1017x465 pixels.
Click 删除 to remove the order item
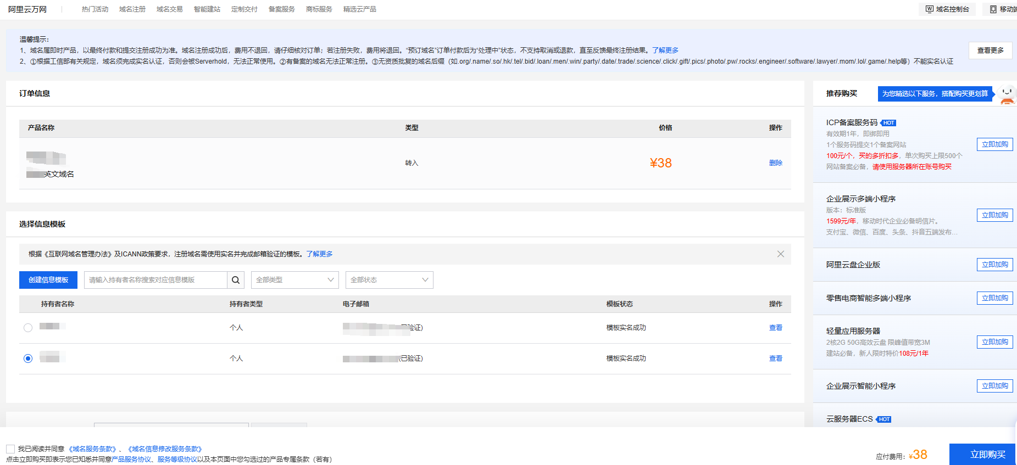pos(776,163)
